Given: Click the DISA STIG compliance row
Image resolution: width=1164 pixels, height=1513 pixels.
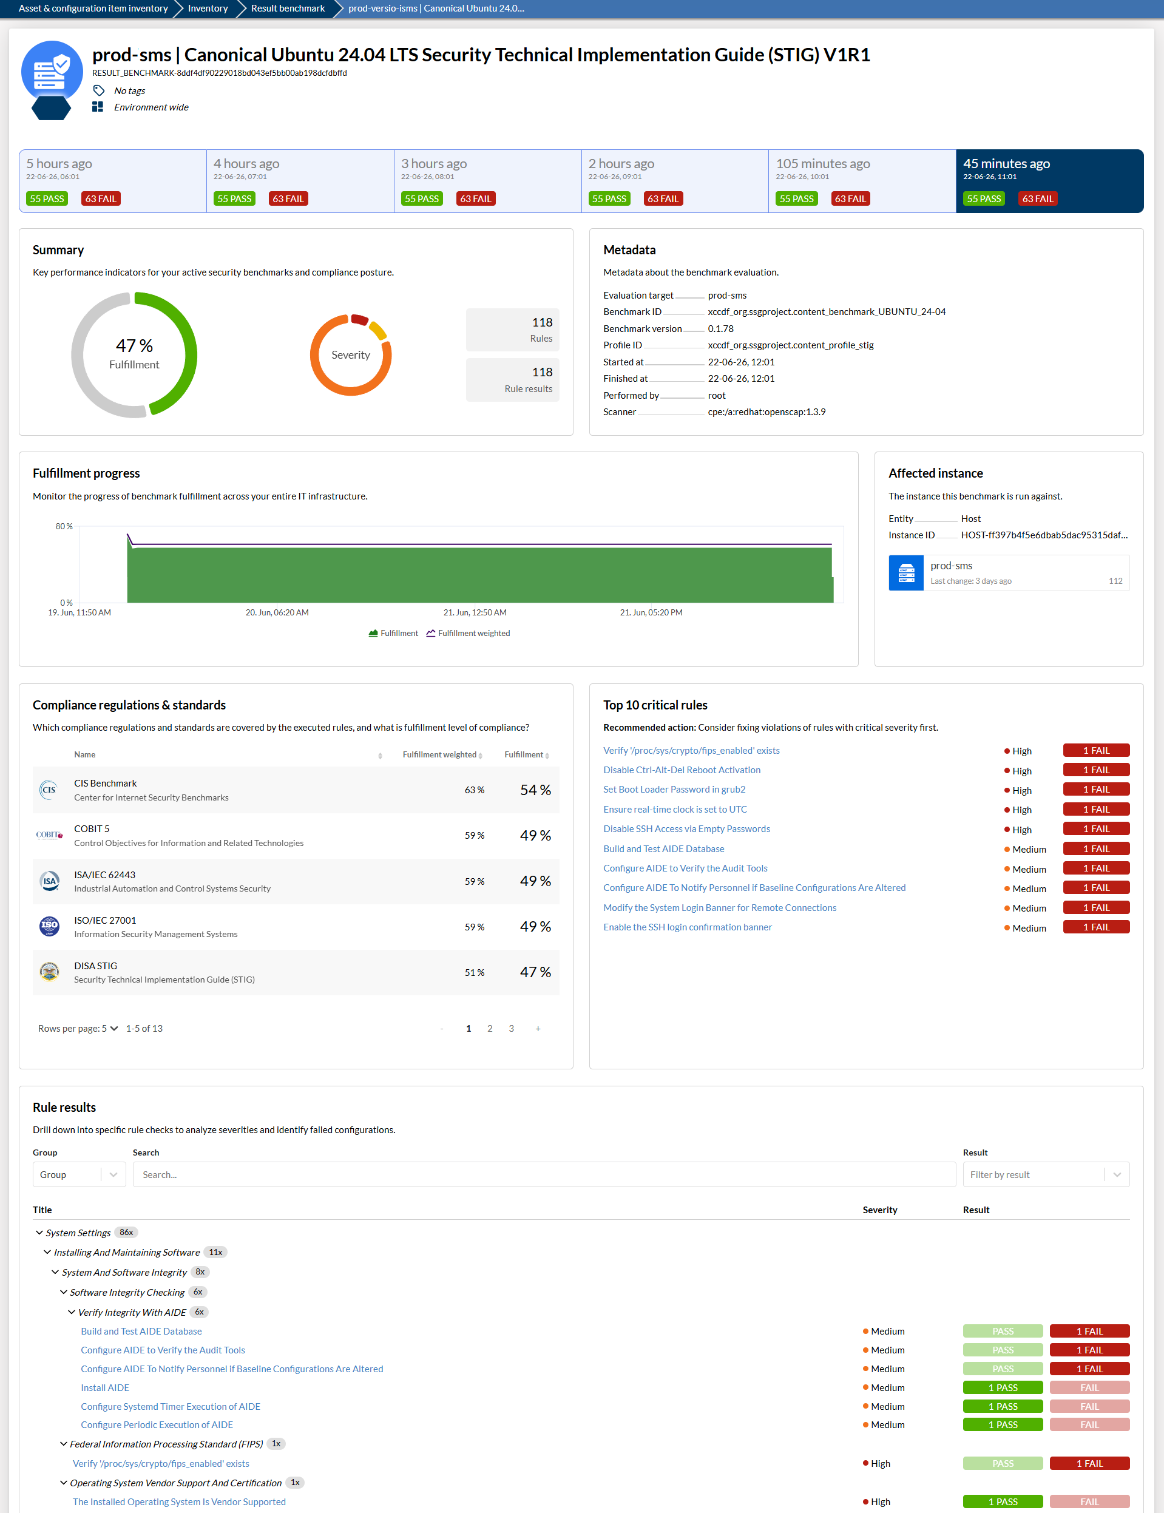Looking at the screenshot, I should [296, 972].
